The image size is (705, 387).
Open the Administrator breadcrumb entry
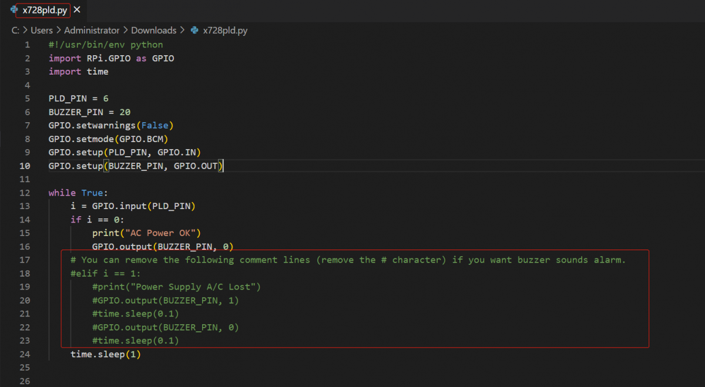click(x=92, y=30)
